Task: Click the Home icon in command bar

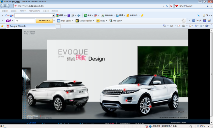Action: click(164, 26)
